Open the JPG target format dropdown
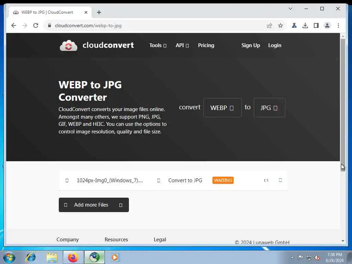Viewport: 352px width, 264px height. [x=269, y=108]
